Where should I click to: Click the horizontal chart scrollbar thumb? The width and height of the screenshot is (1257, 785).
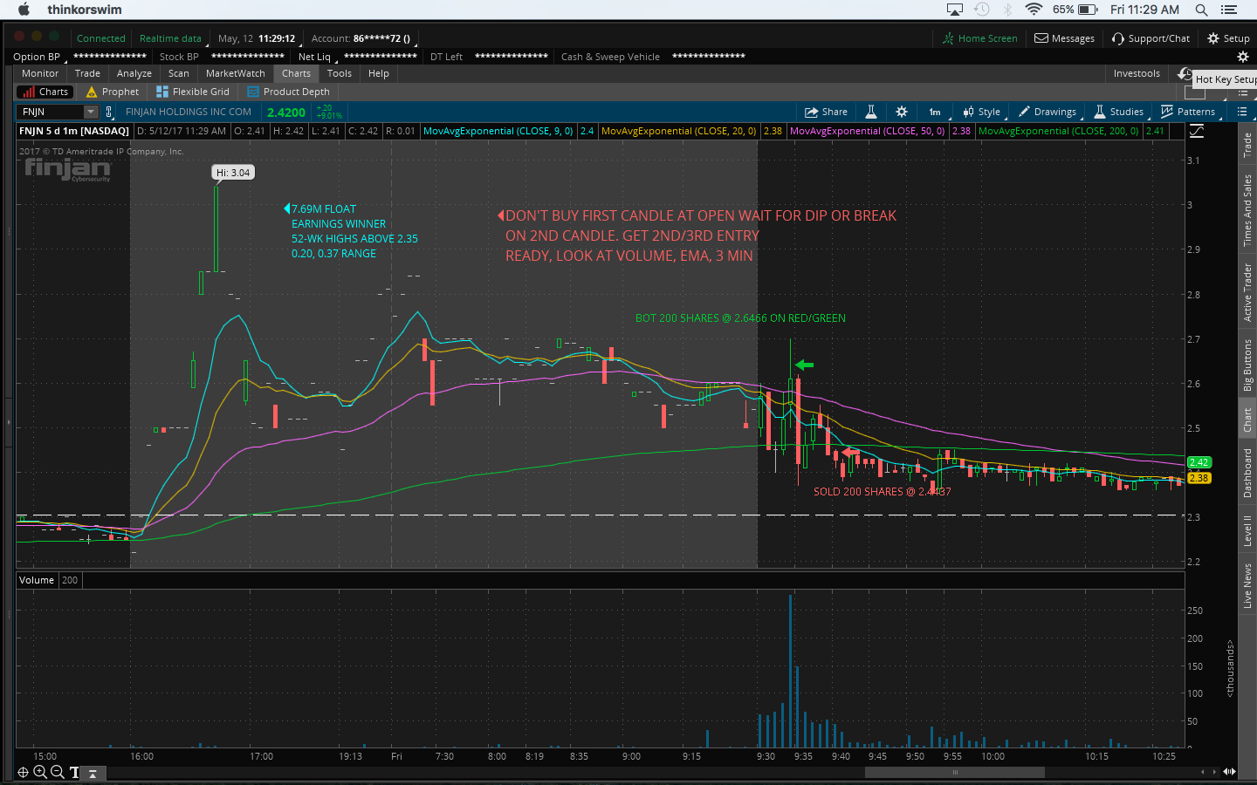click(955, 772)
